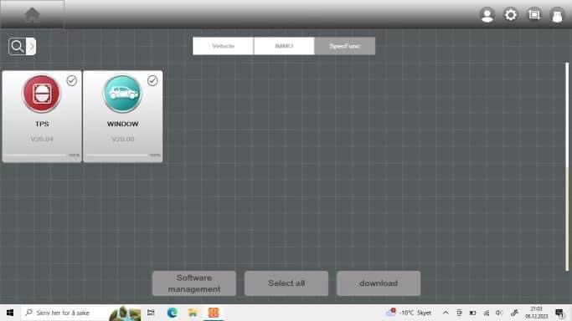This screenshot has height=321, width=572.
Task: Click the screenshot capture icon in header
Action: pos(534,14)
